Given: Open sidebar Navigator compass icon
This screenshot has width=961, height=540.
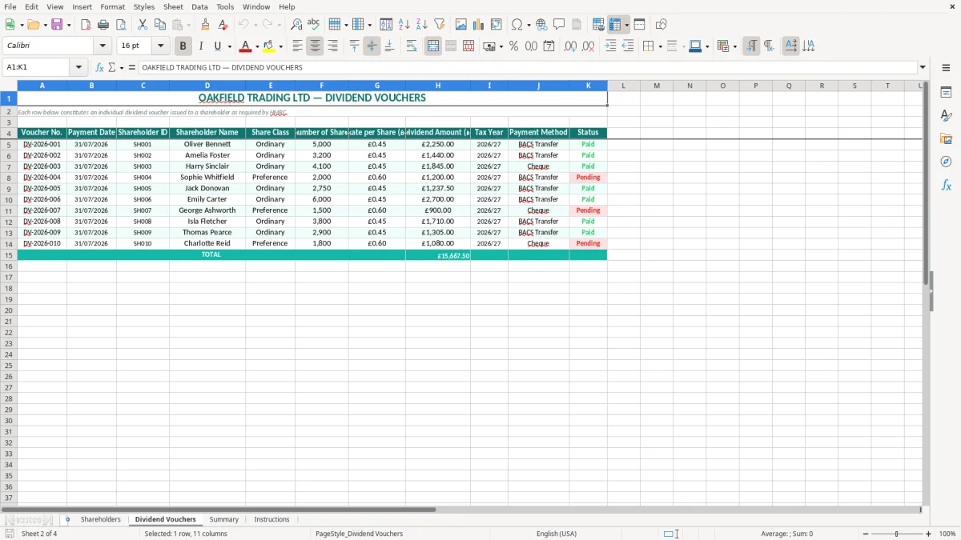Looking at the screenshot, I should 946,162.
